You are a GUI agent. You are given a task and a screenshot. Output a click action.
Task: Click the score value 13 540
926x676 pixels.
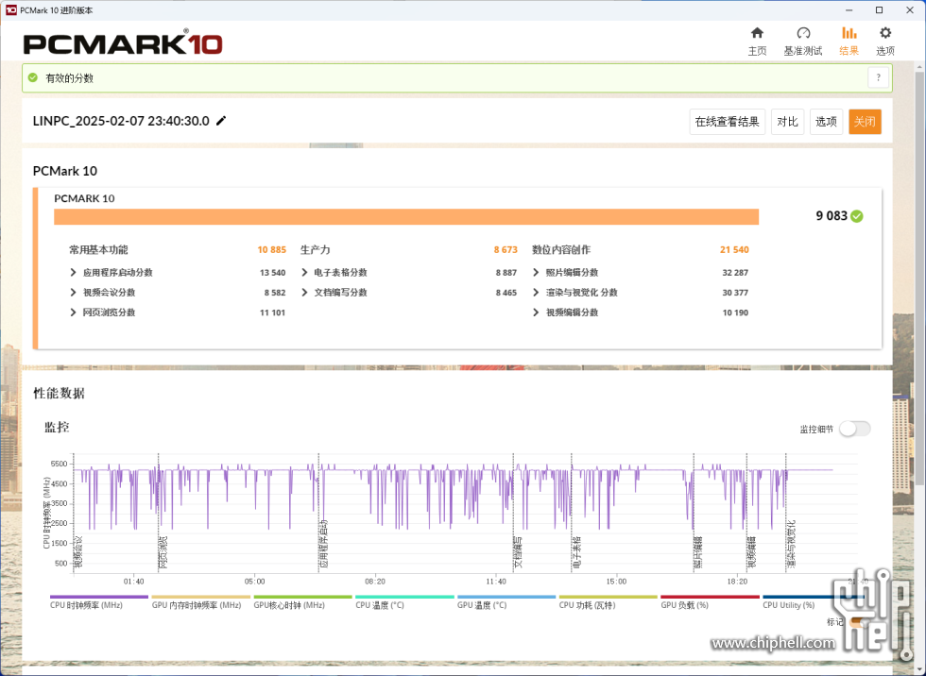tap(273, 273)
